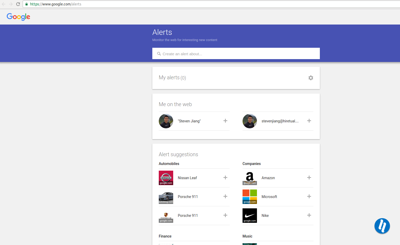Image resolution: width=400 pixels, height=245 pixels.
Task: Click the Automobiles category label
Action: coord(169,164)
